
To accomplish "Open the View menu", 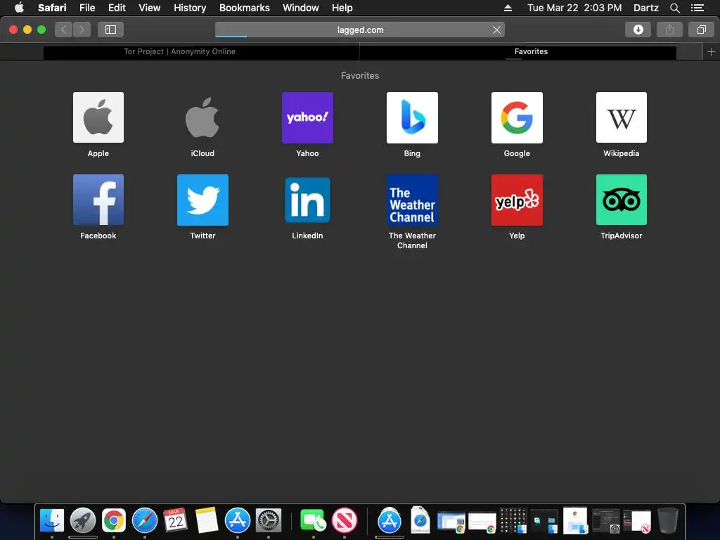I will point(150,8).
